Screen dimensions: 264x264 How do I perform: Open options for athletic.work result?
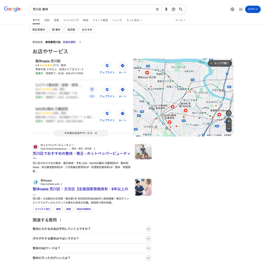(x=62, y=184)
